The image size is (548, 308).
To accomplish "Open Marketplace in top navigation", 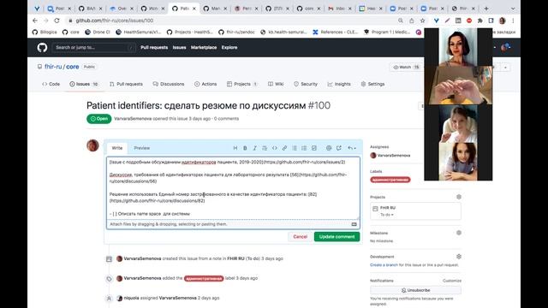I will 204,48.
